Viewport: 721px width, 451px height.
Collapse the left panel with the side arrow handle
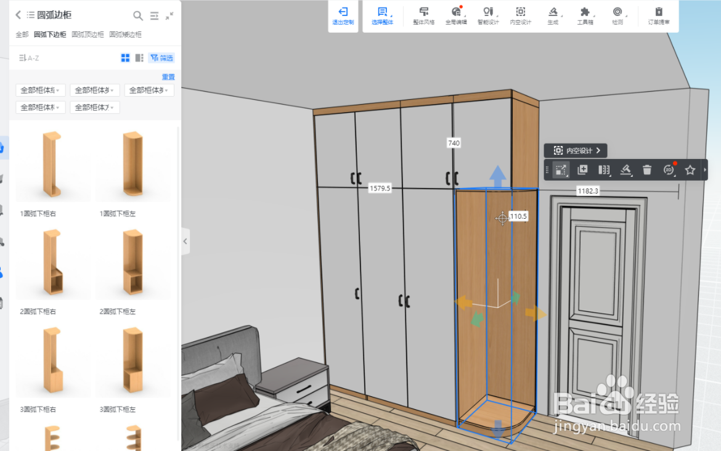(x=185, y=241)
